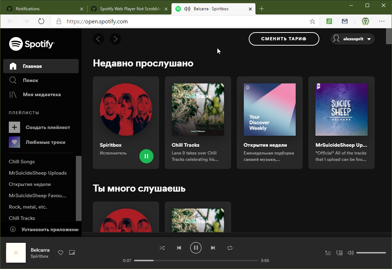Open the play queue
The width and height of the screenshot is (392, 269).
coord(328,253)
